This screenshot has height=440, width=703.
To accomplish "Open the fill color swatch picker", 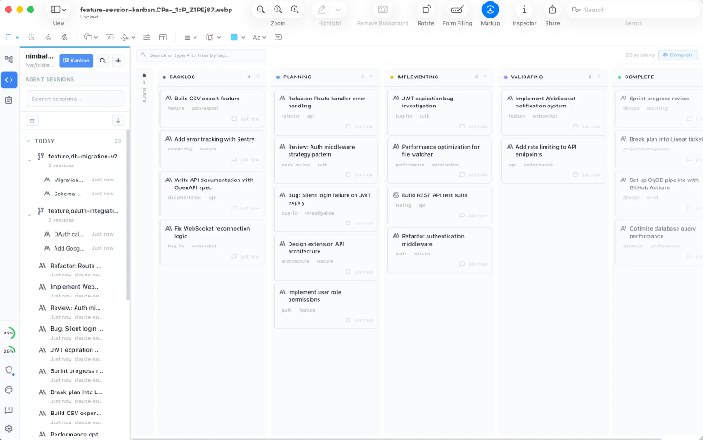I will (235, 38).
